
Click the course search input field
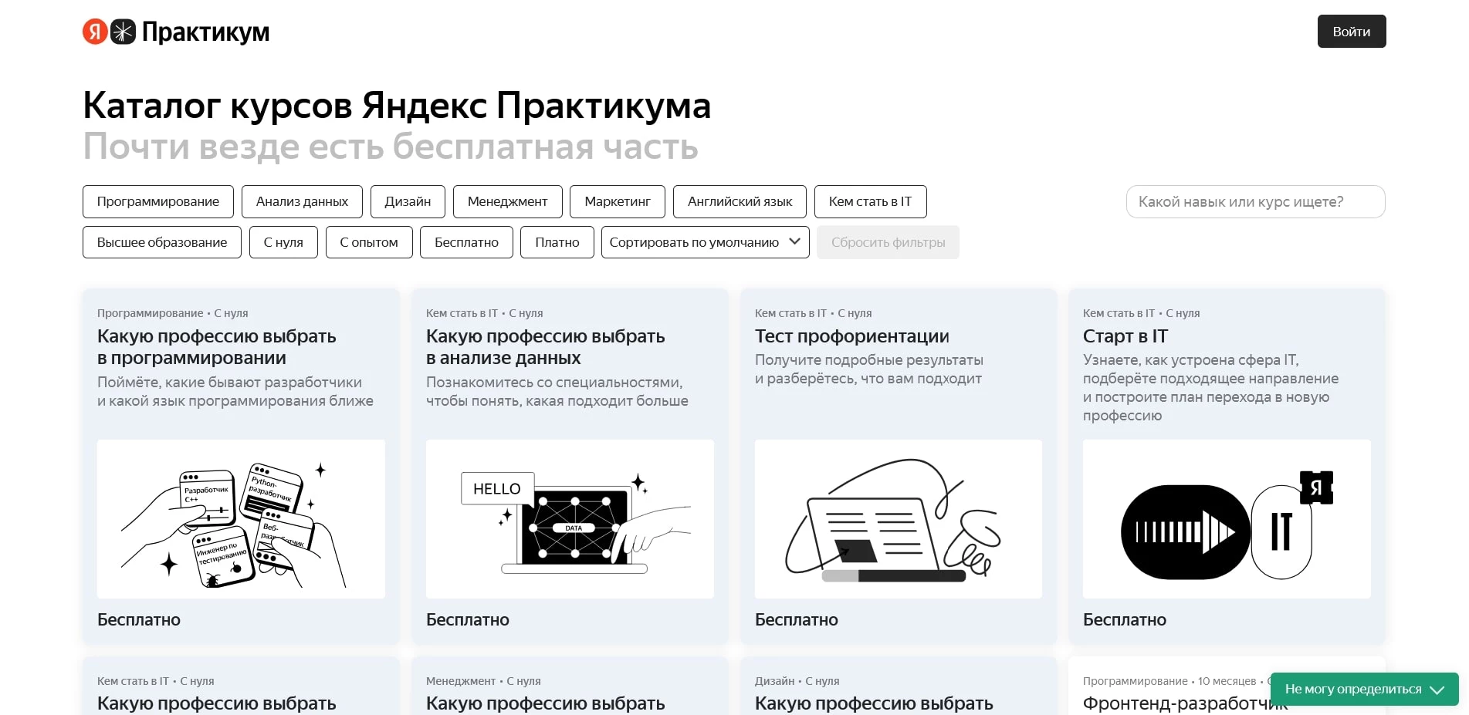point(1255,201)
